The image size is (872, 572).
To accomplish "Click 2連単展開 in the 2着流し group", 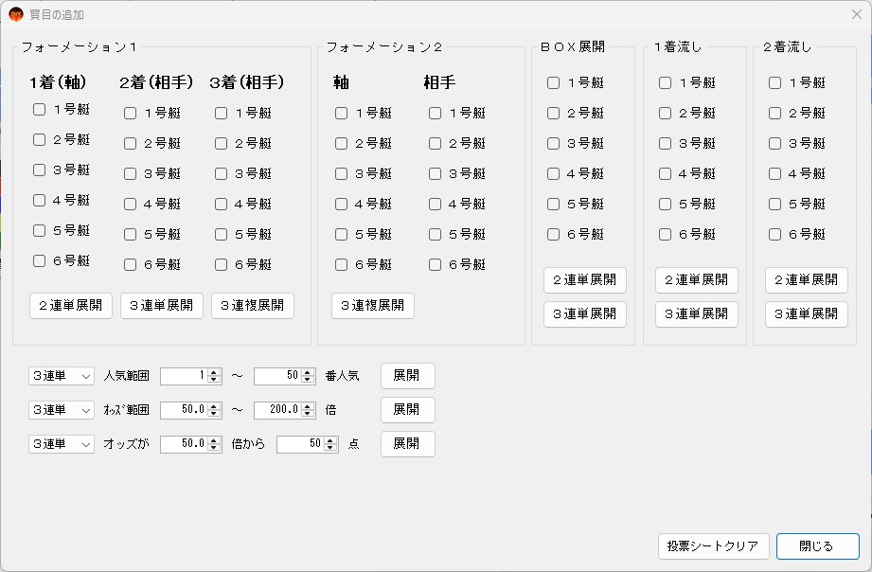I will [x=807, y=280].
